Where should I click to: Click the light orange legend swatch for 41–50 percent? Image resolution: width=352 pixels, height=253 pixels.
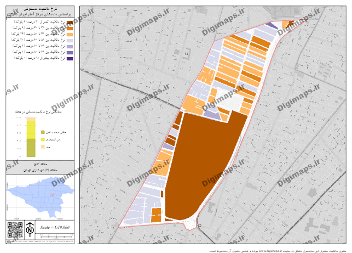click(70, 35)
